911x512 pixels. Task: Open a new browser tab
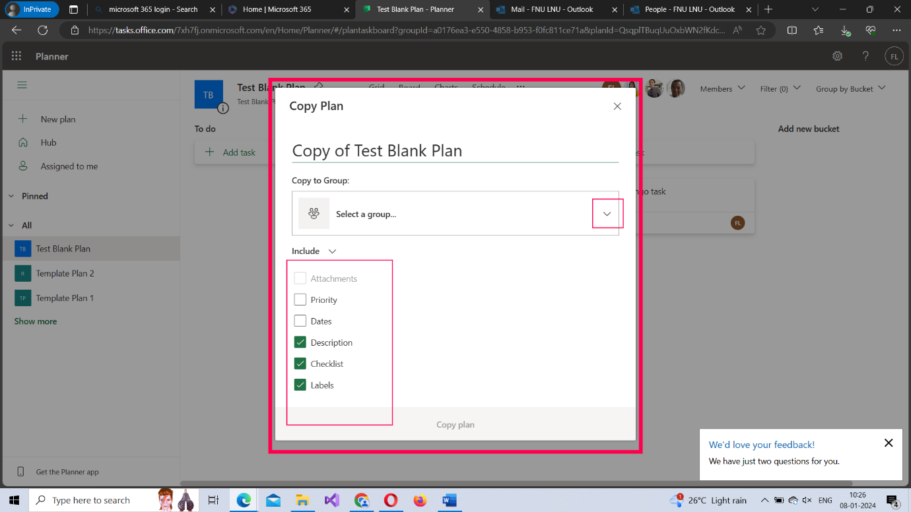click(x=768, y=9)
